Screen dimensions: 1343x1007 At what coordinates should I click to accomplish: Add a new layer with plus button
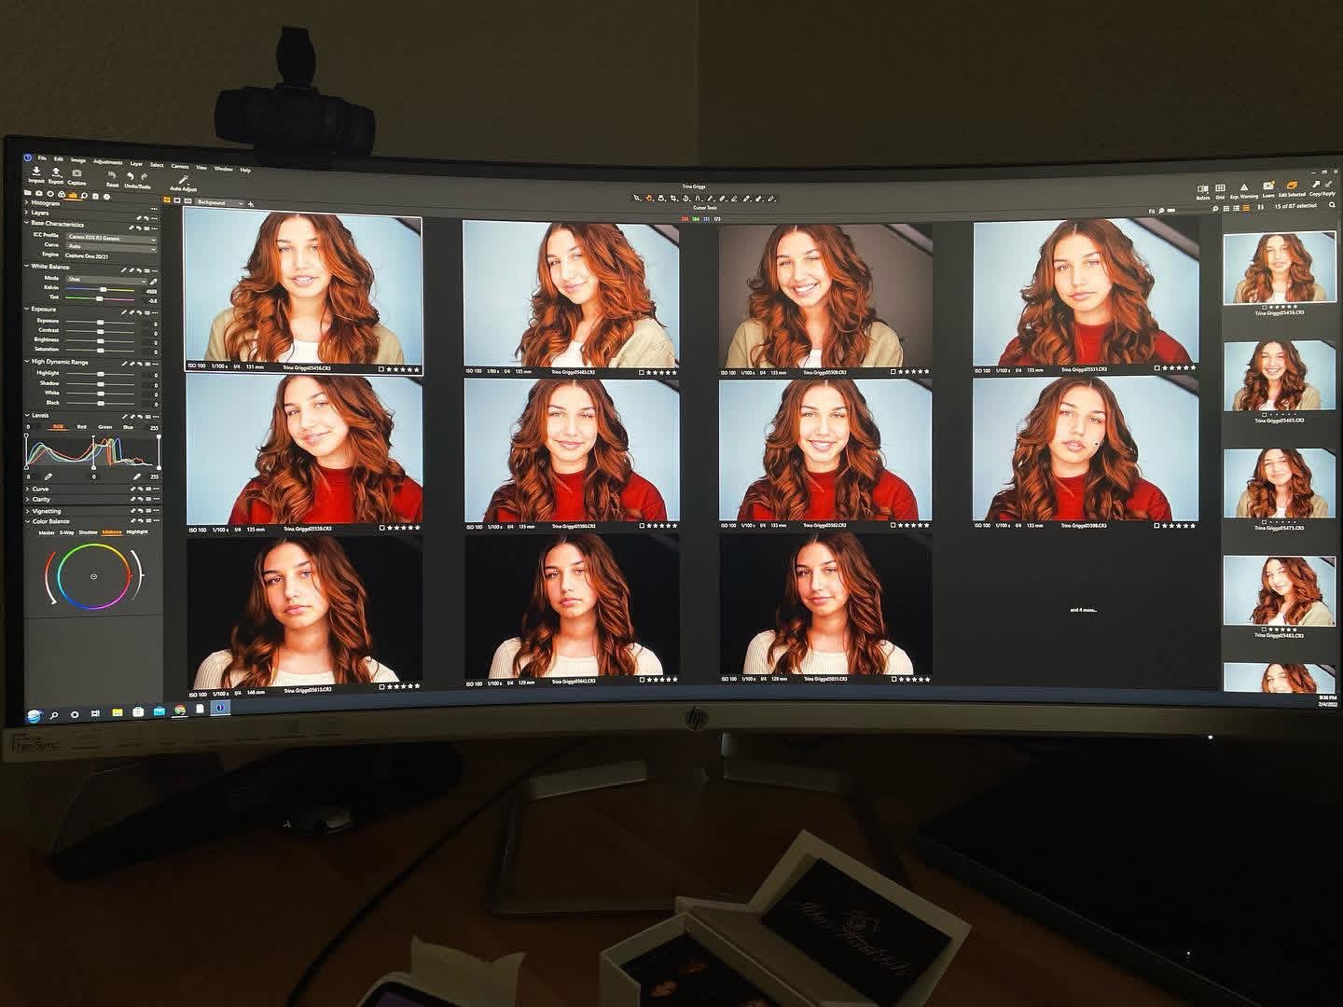pyautogui.click(x=251, y=203)
